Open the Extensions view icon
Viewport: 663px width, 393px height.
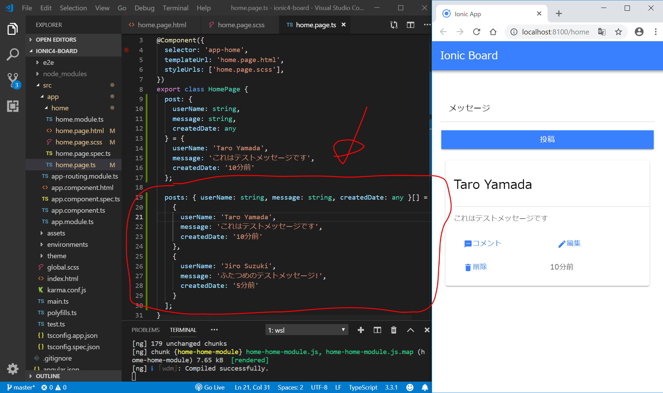13,106
